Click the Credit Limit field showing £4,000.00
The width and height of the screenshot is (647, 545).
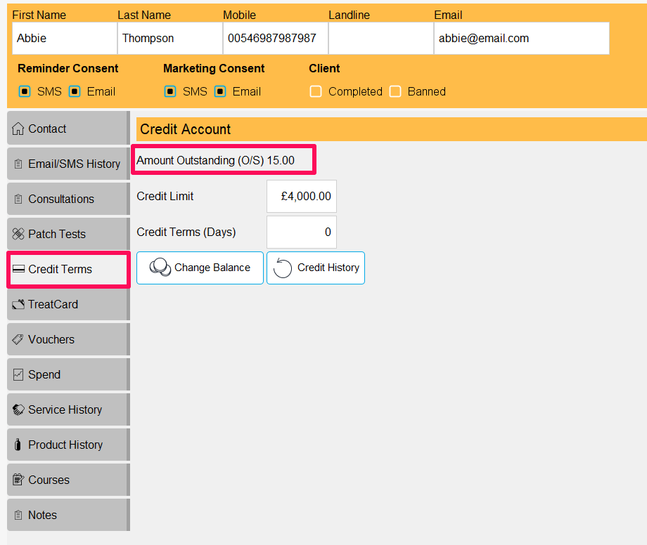tap(302, 196)
